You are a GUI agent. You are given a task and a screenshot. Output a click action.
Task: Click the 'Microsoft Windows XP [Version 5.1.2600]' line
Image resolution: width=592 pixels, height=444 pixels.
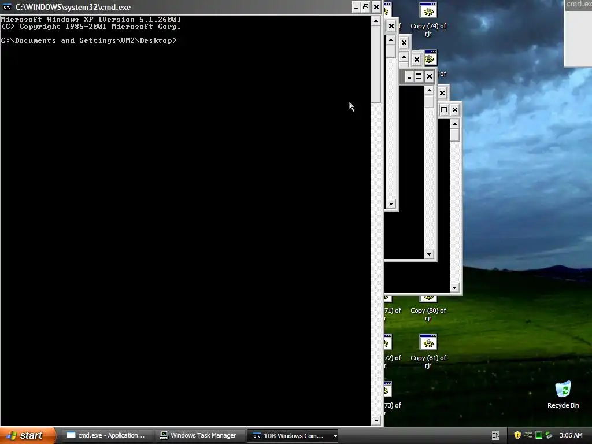91,19
